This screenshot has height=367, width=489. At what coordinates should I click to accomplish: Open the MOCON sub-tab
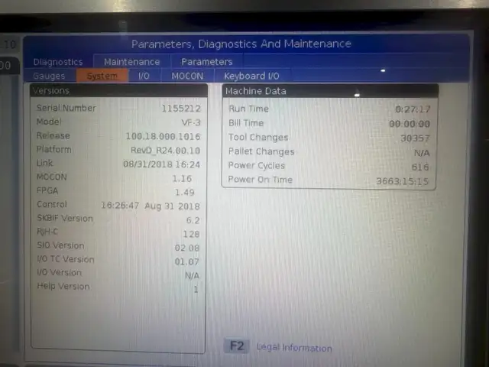coord(187,76)
